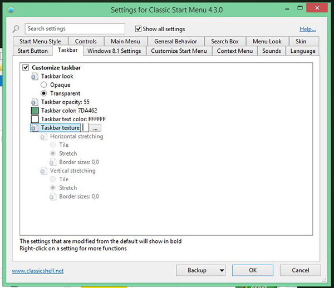Open the Context Menu tab
The height and width of the screenshot is (288, 334).
coord(235,51)
